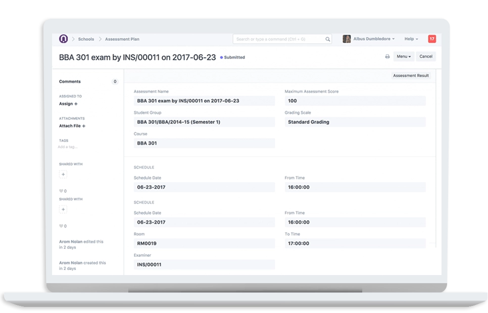Go to Assessment Plan breadcrumb

point(122,39)
